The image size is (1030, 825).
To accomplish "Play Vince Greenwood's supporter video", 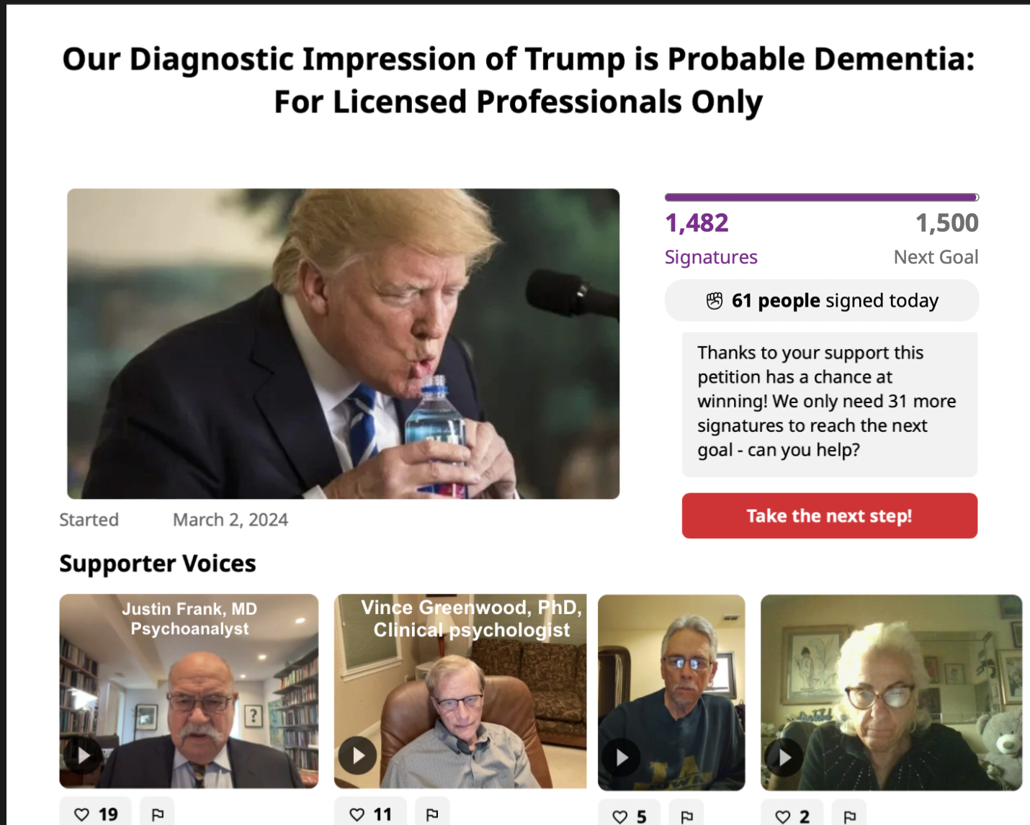I will coord(358,755).
